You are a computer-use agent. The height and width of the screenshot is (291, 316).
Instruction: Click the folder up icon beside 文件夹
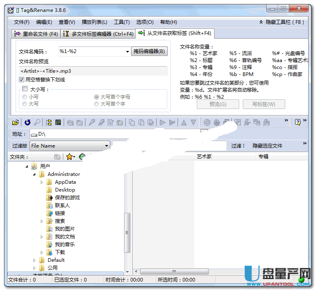tap(57, 157)
